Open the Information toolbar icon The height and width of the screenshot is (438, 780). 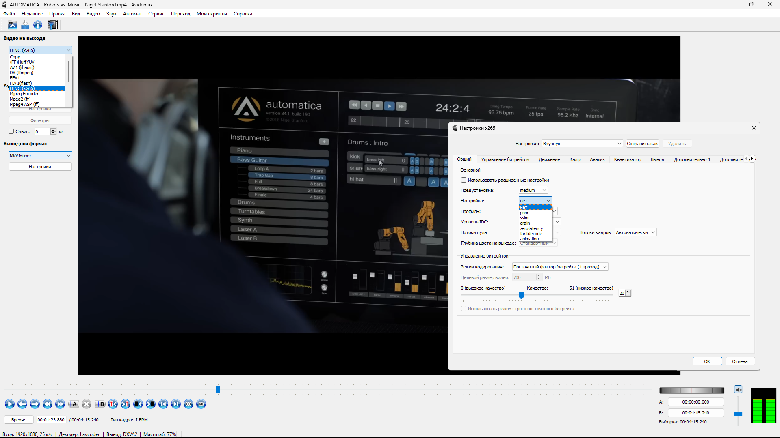tap(38, 25)
